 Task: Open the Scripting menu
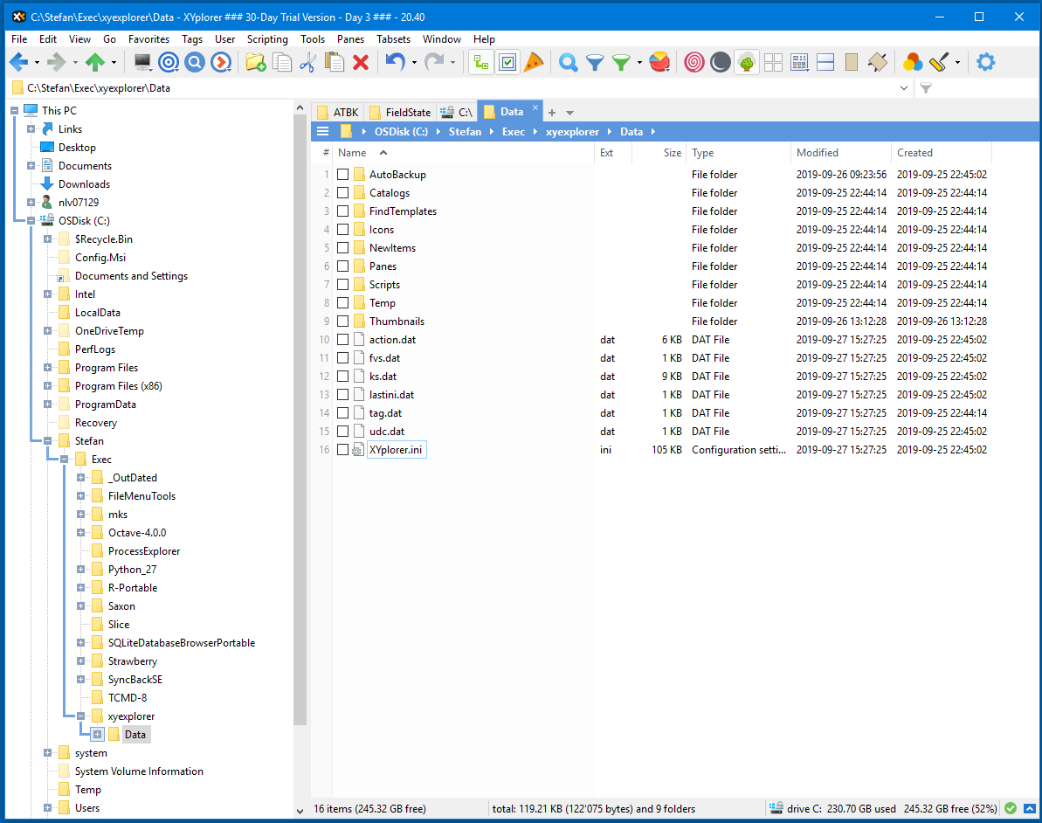267,39
